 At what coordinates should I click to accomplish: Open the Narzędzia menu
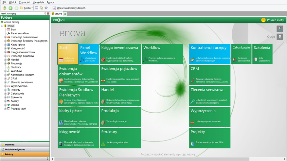point(38,2)
